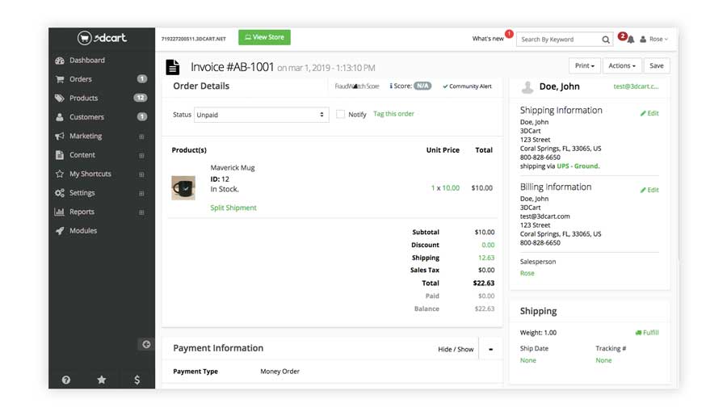Open the Orders section
Viewport: 727px width, 416px height.
coord(80,79)
